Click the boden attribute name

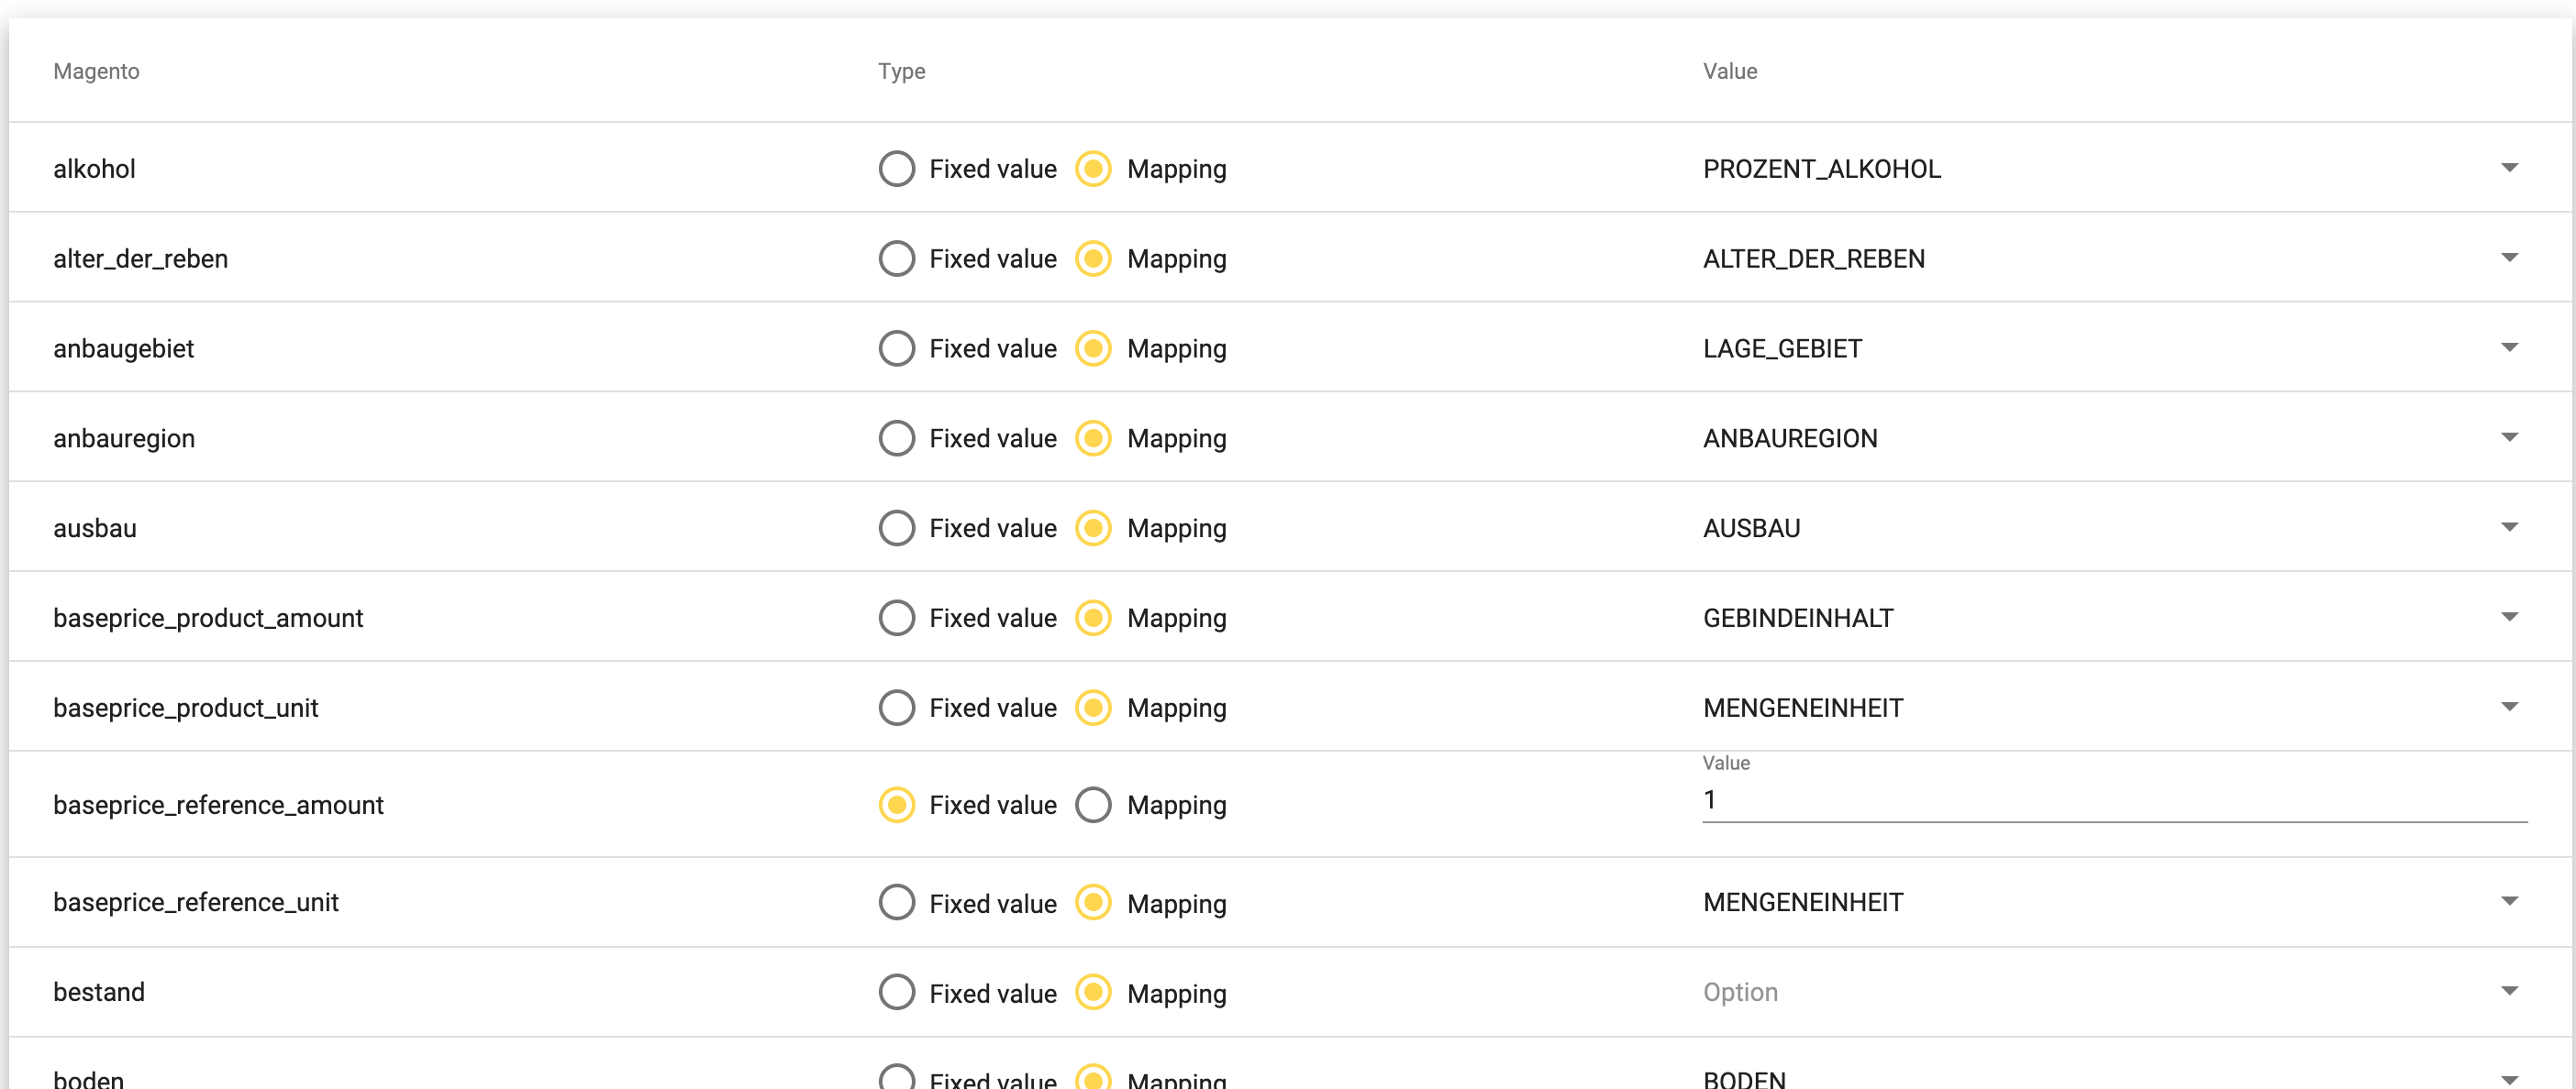[x=89, y=1080]
